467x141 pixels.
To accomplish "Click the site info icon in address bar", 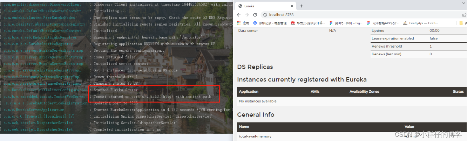I will [x=265, y=15].
